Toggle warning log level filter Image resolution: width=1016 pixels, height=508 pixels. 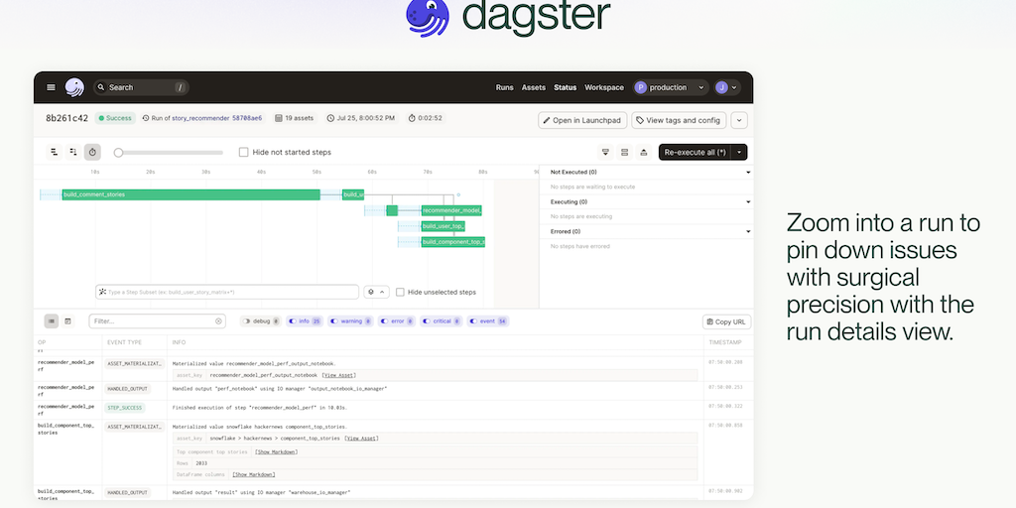[350, 321]
